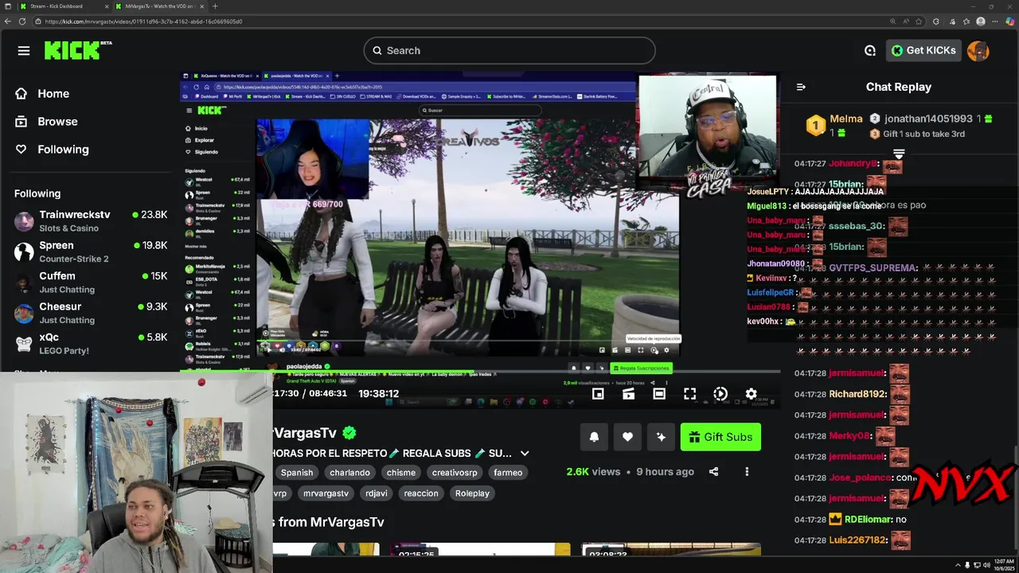Collapse the Chat Replay panel
Viewport: 1019px width, 573px height.
[x=801, y=87]
